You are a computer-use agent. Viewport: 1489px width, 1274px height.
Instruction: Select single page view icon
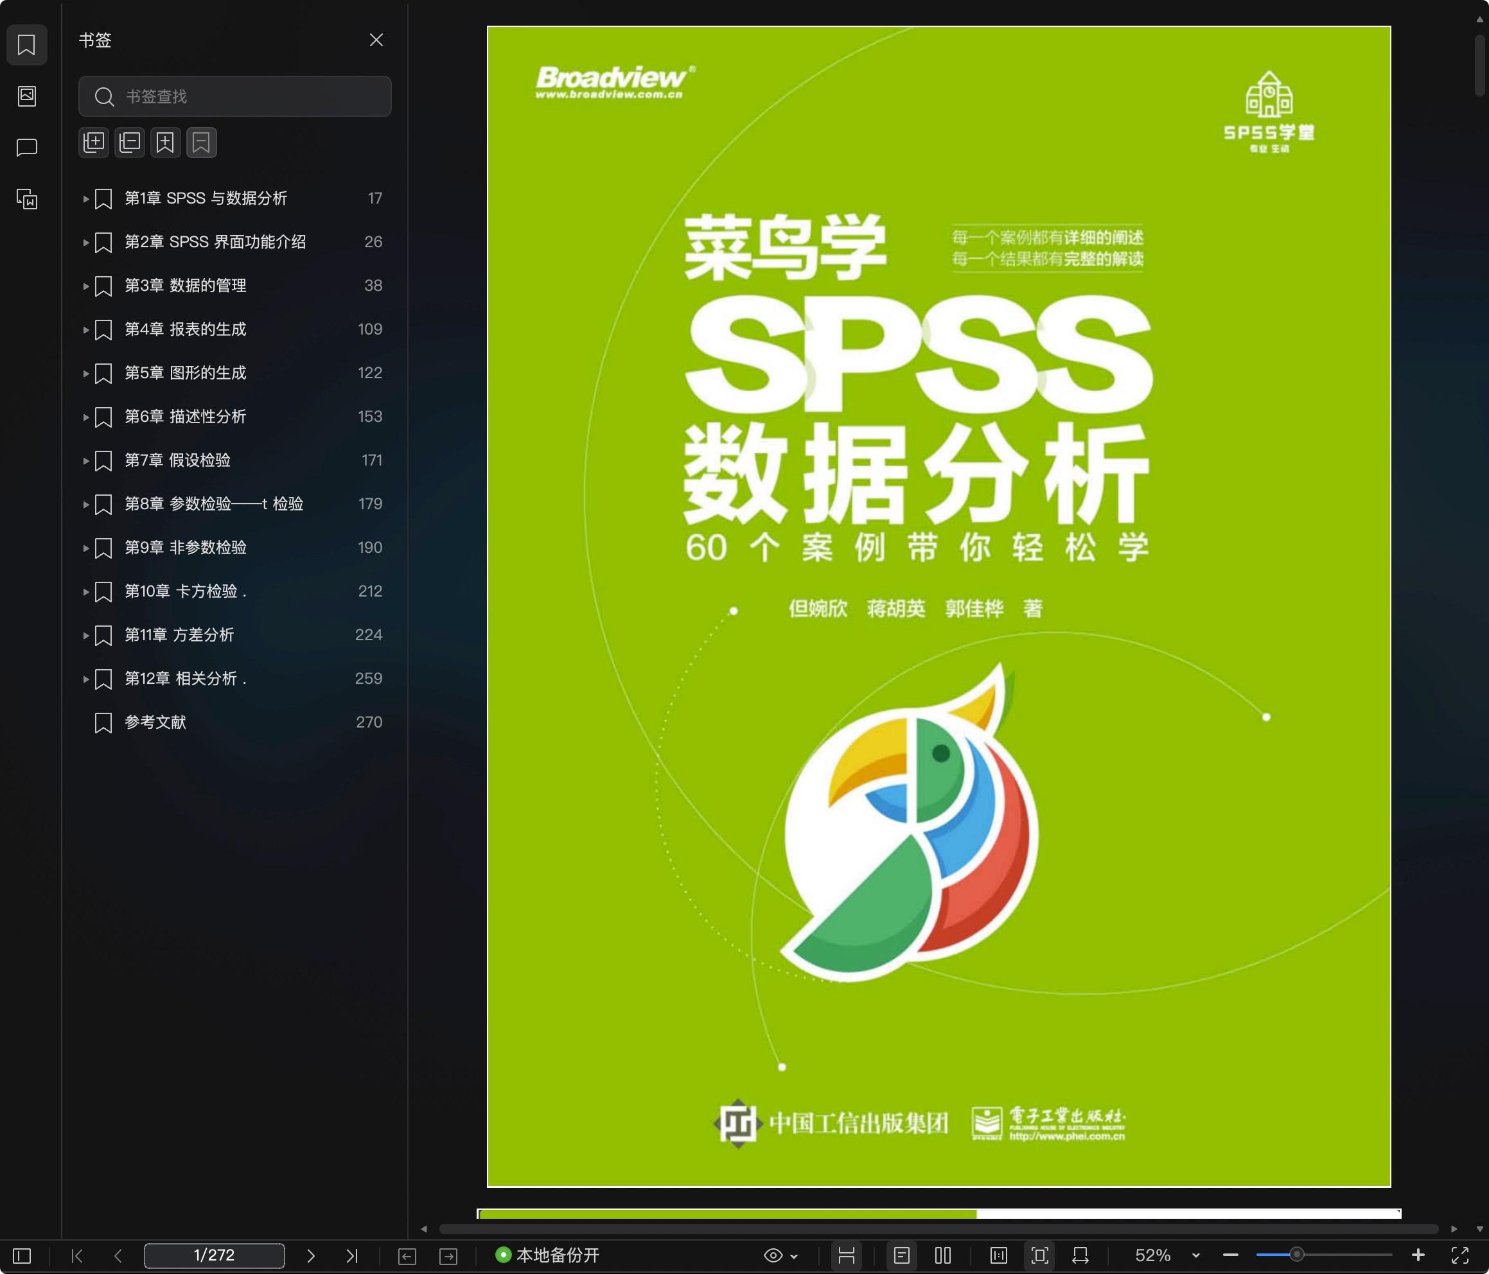[x=902, y=1255]
